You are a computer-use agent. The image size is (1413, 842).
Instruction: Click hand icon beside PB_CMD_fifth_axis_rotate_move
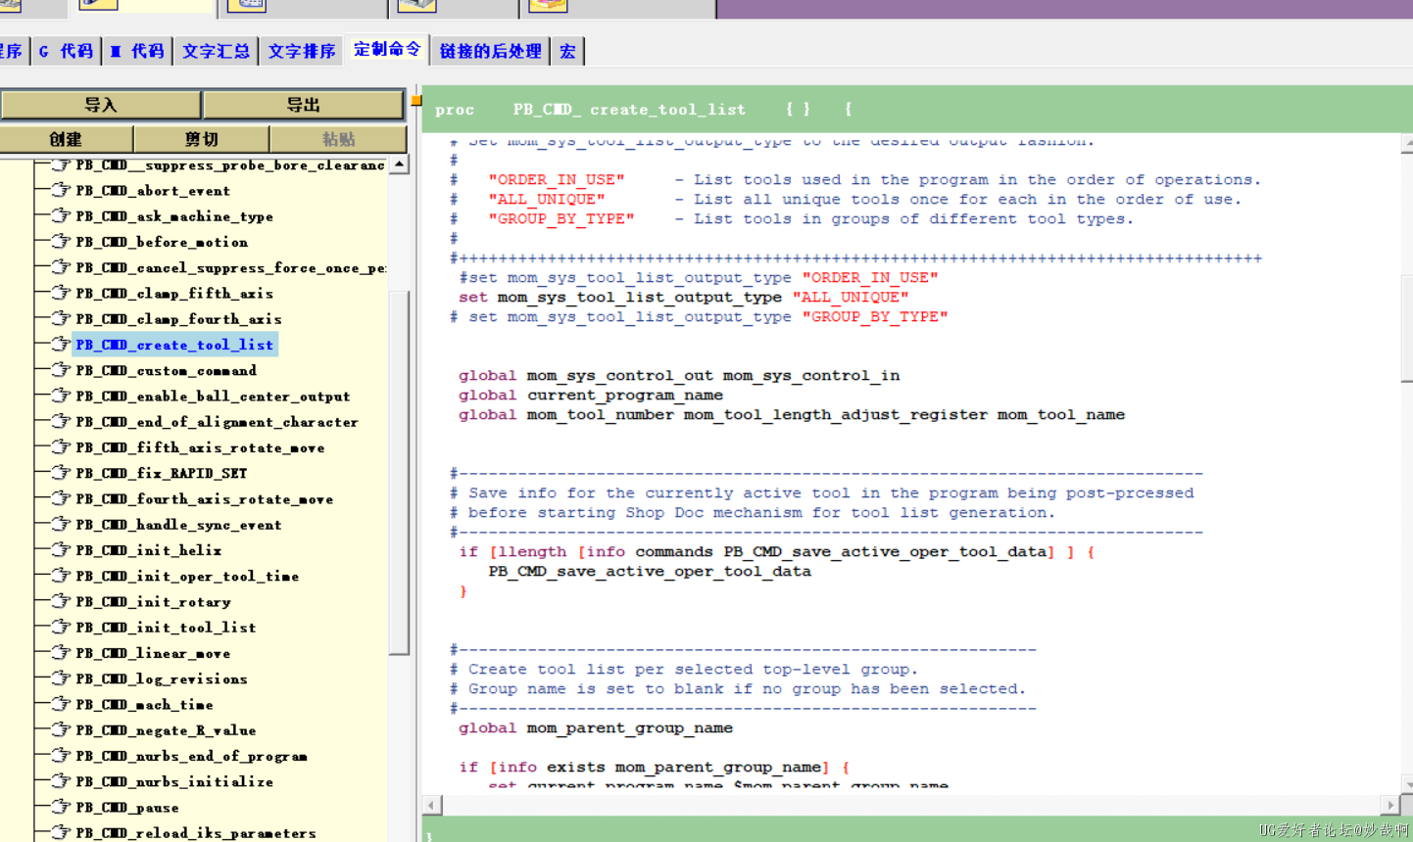61,446
